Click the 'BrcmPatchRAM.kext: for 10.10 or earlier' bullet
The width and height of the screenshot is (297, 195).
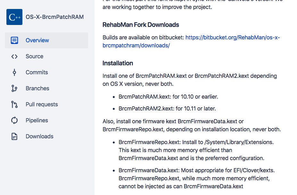coord(169,97)
